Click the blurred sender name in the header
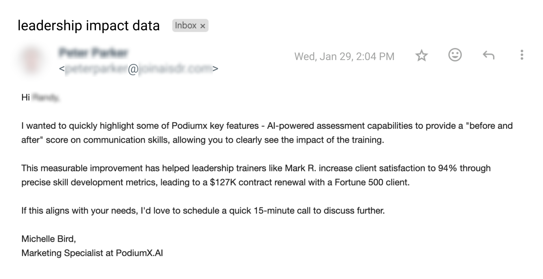Screen dimensions: 543x279 coord(94,53)
